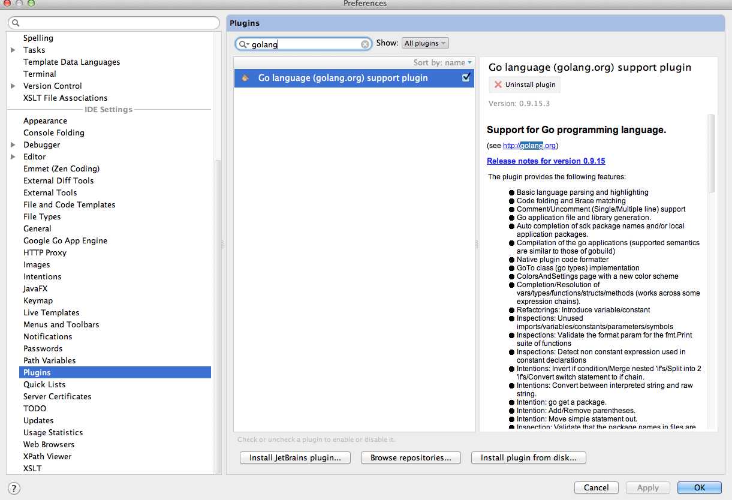
Task: Select Images setting
Action: tap(37, 265)
